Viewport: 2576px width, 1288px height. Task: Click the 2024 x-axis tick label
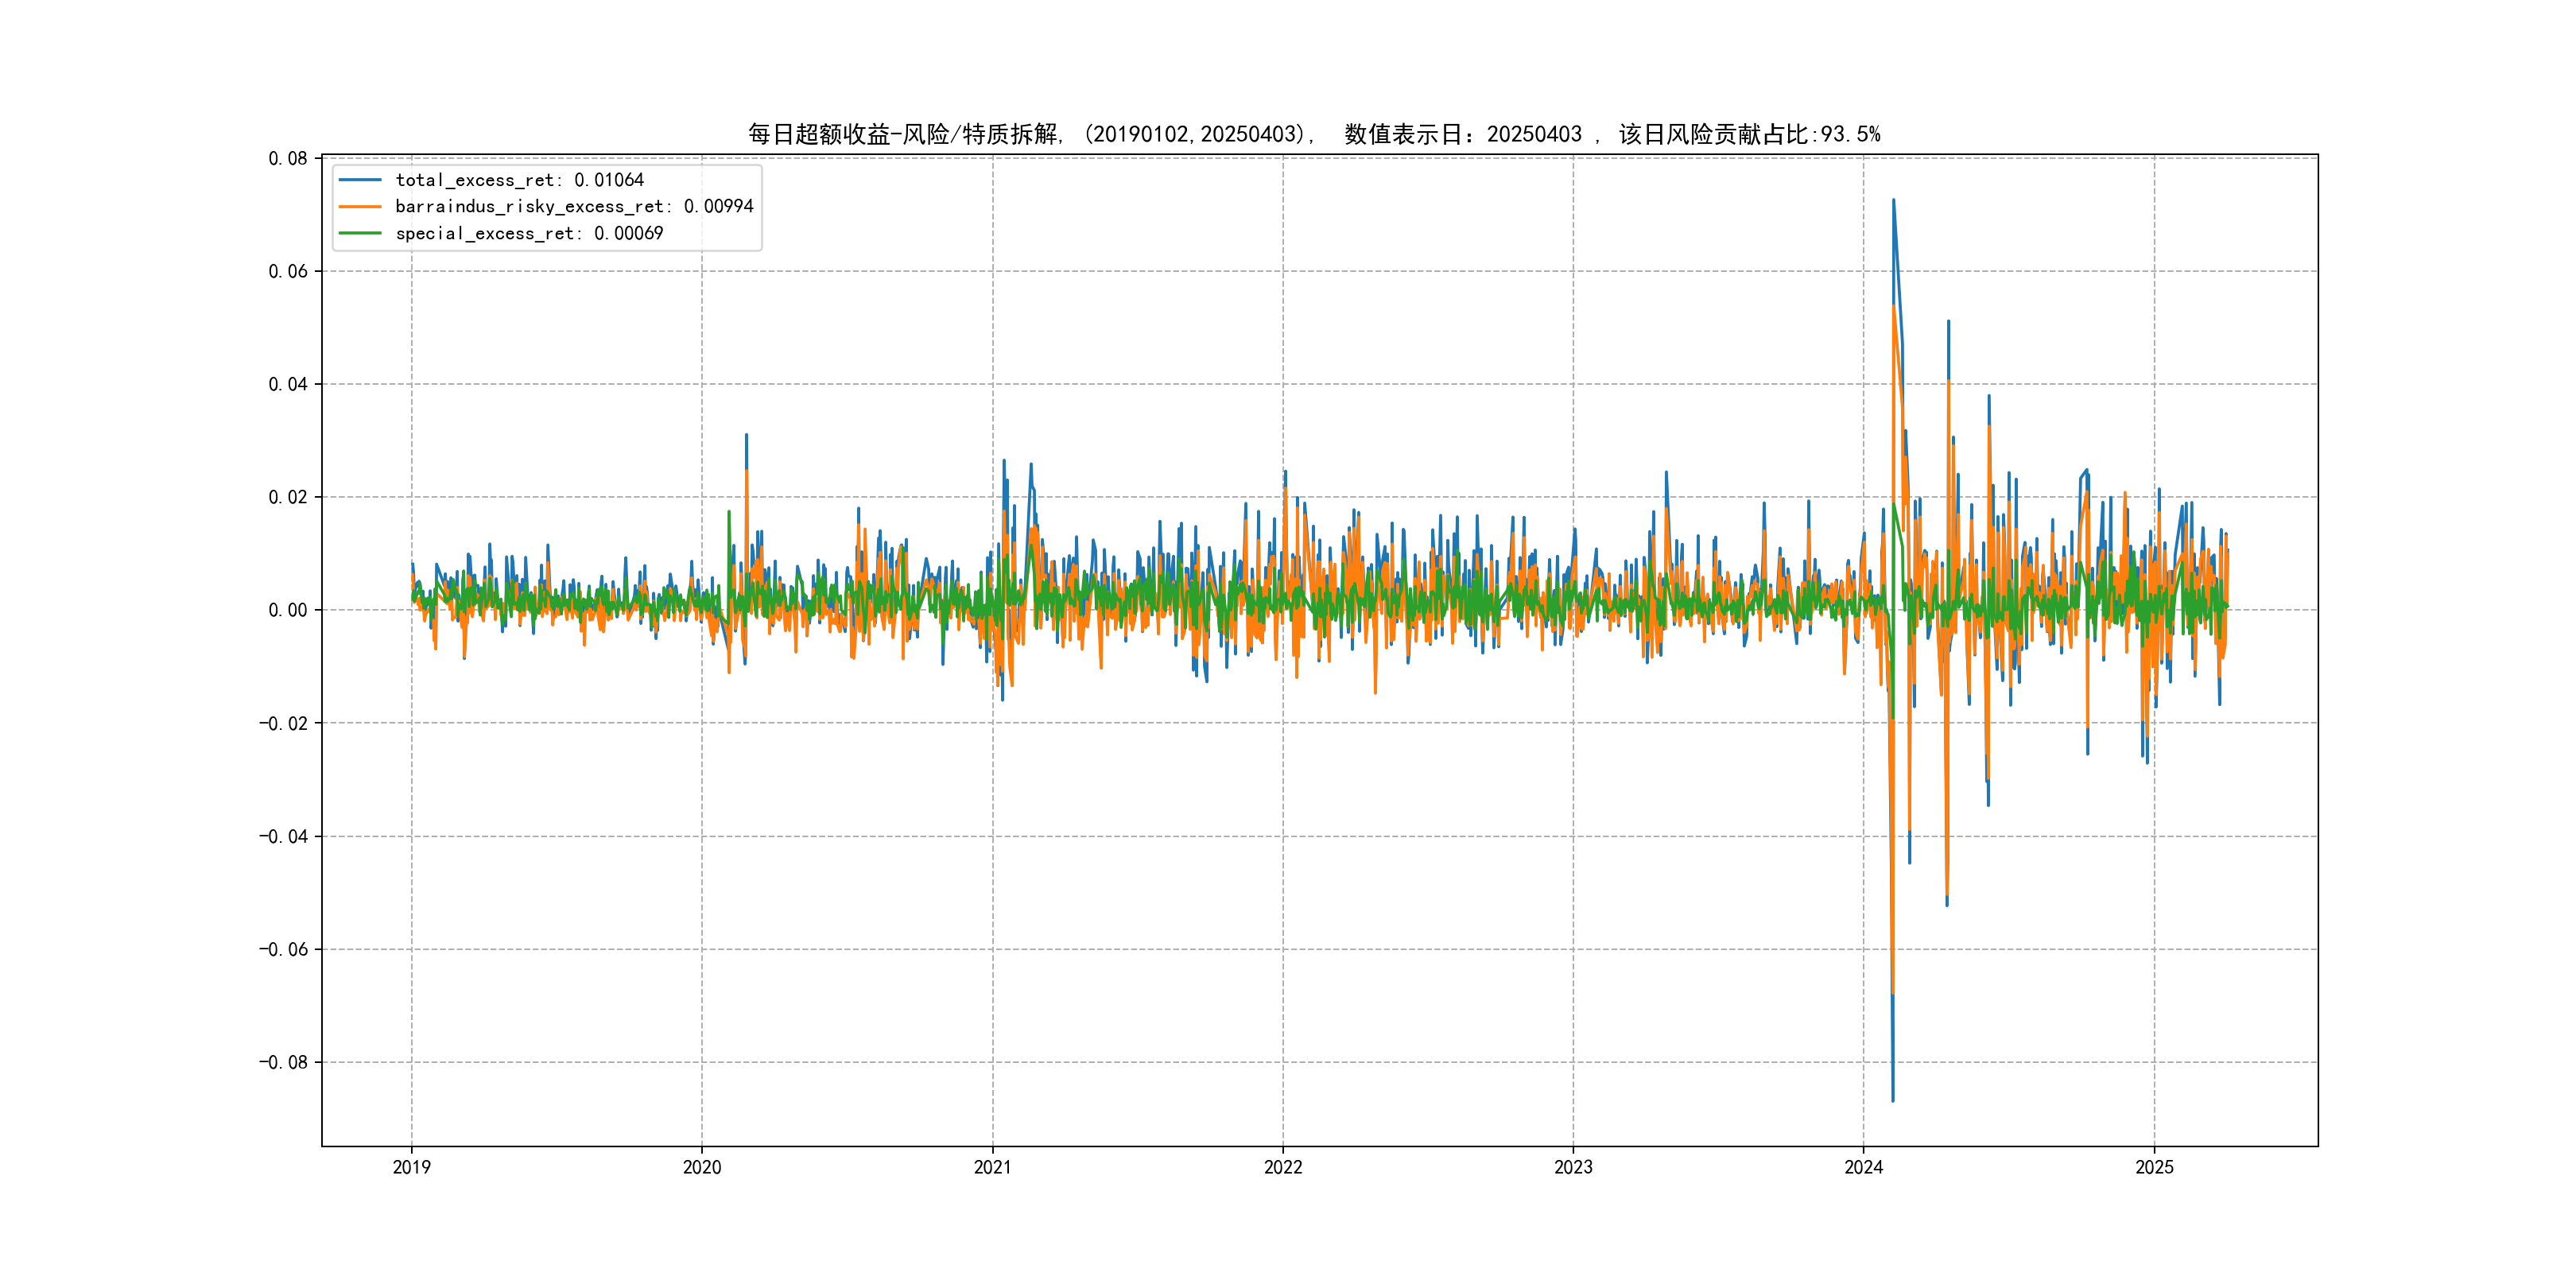coord(1863,1167)
